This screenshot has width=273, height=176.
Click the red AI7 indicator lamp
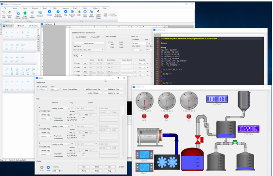point(189,116)
